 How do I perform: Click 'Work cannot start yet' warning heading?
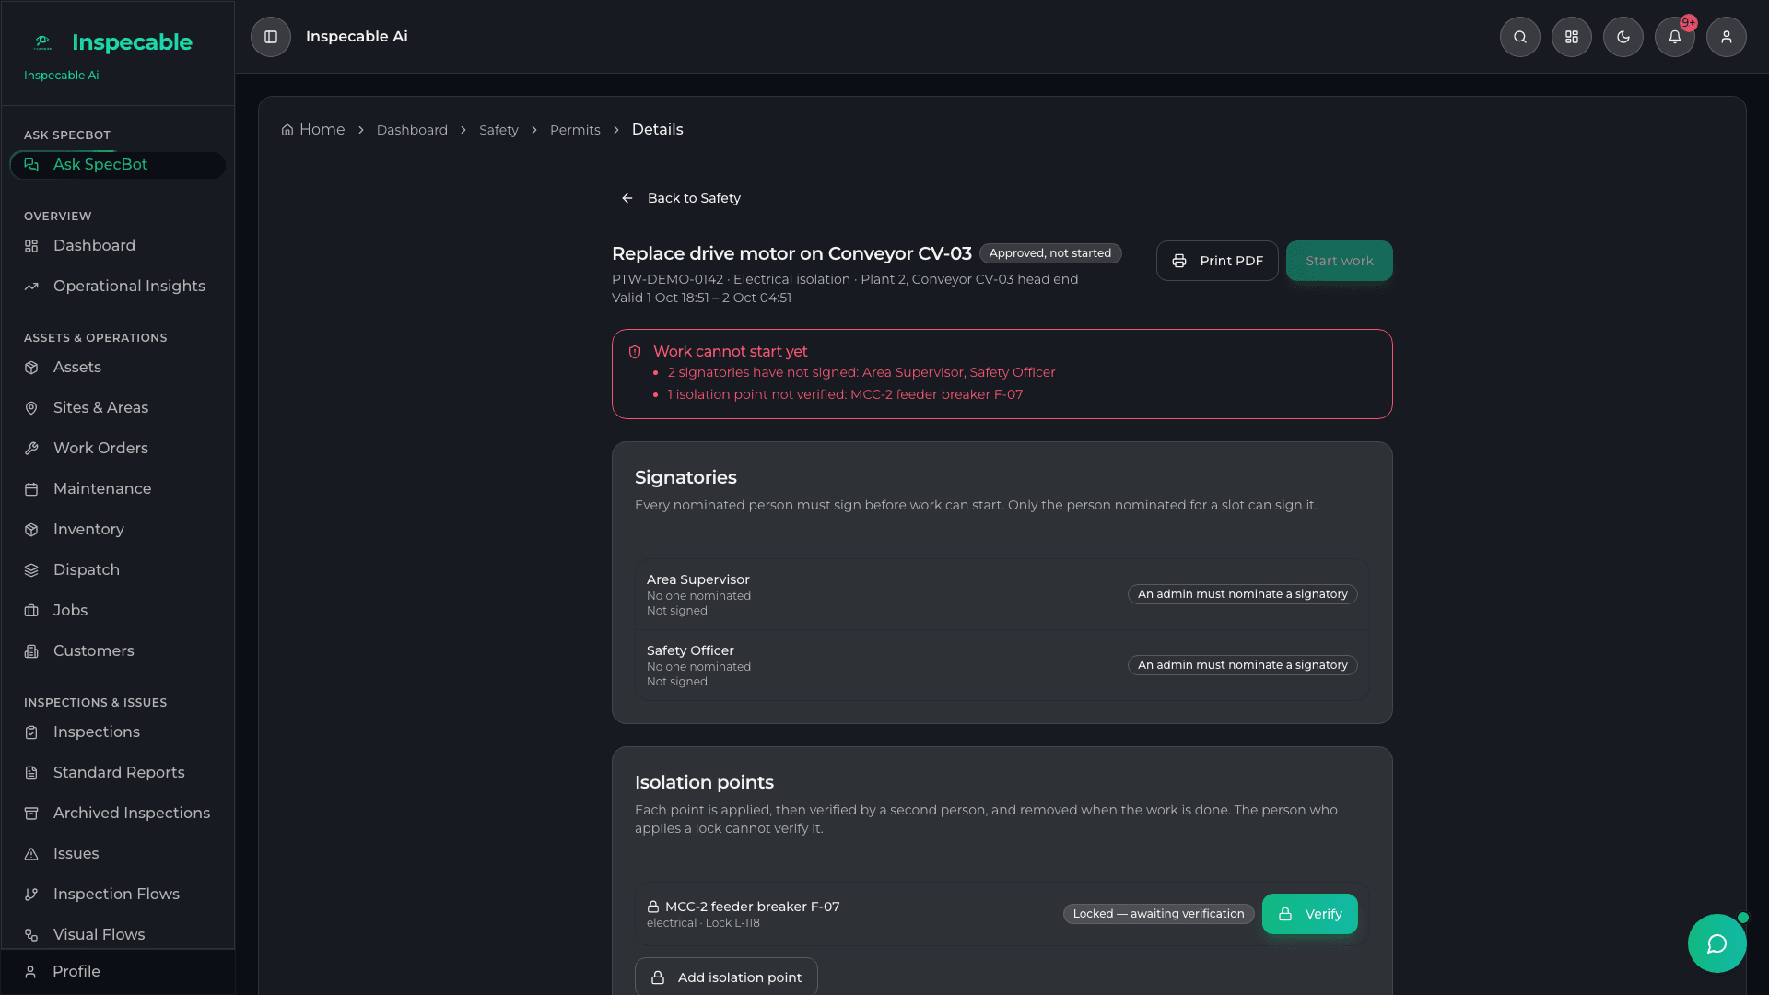click(x=730, y=352)
